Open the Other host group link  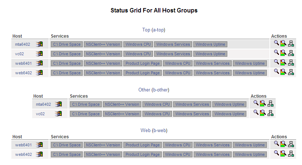click(x=144, y=90)
